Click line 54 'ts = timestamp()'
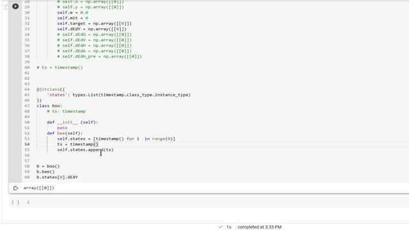 click(78, 144)
